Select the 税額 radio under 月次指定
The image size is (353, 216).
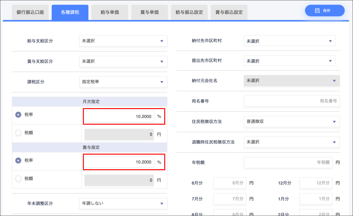coord(18,133)
